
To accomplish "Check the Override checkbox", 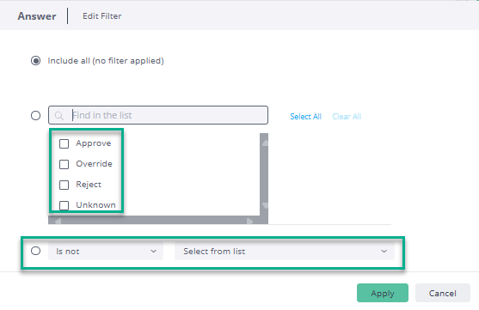I will coord(64,164).
